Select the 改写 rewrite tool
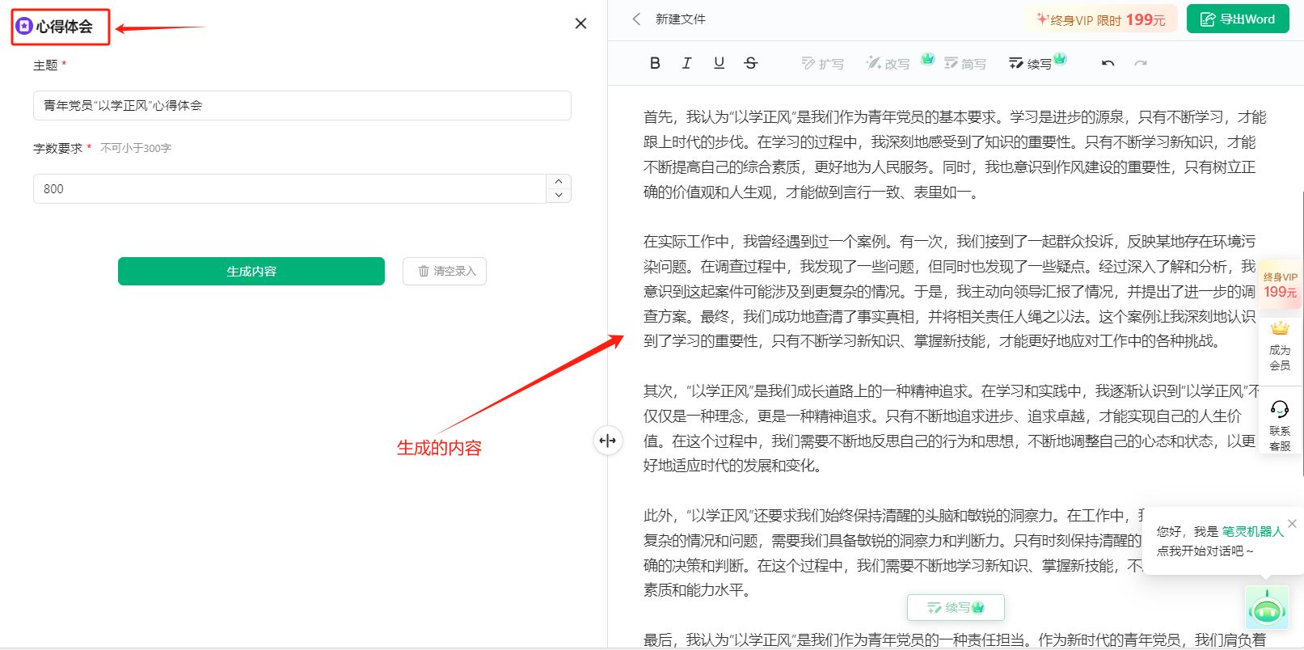Viewport: 1304px width, 650px height. [x=888, y=63]
